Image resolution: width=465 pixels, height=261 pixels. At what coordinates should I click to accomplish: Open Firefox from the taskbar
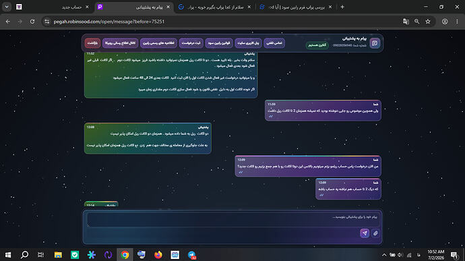158,255
